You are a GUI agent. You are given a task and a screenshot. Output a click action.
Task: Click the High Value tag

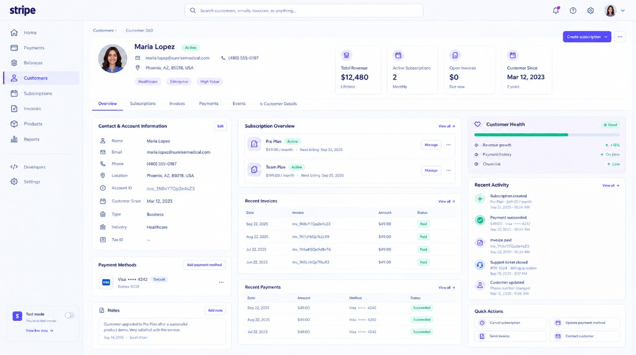pyautogui.click(x=210, y=81)
